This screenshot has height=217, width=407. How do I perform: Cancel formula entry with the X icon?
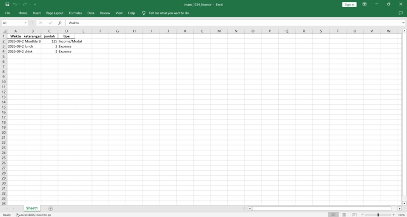coord(41,23)
